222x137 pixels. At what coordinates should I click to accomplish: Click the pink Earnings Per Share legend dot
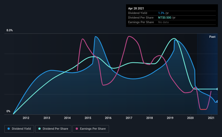click(x=77, y=129)
